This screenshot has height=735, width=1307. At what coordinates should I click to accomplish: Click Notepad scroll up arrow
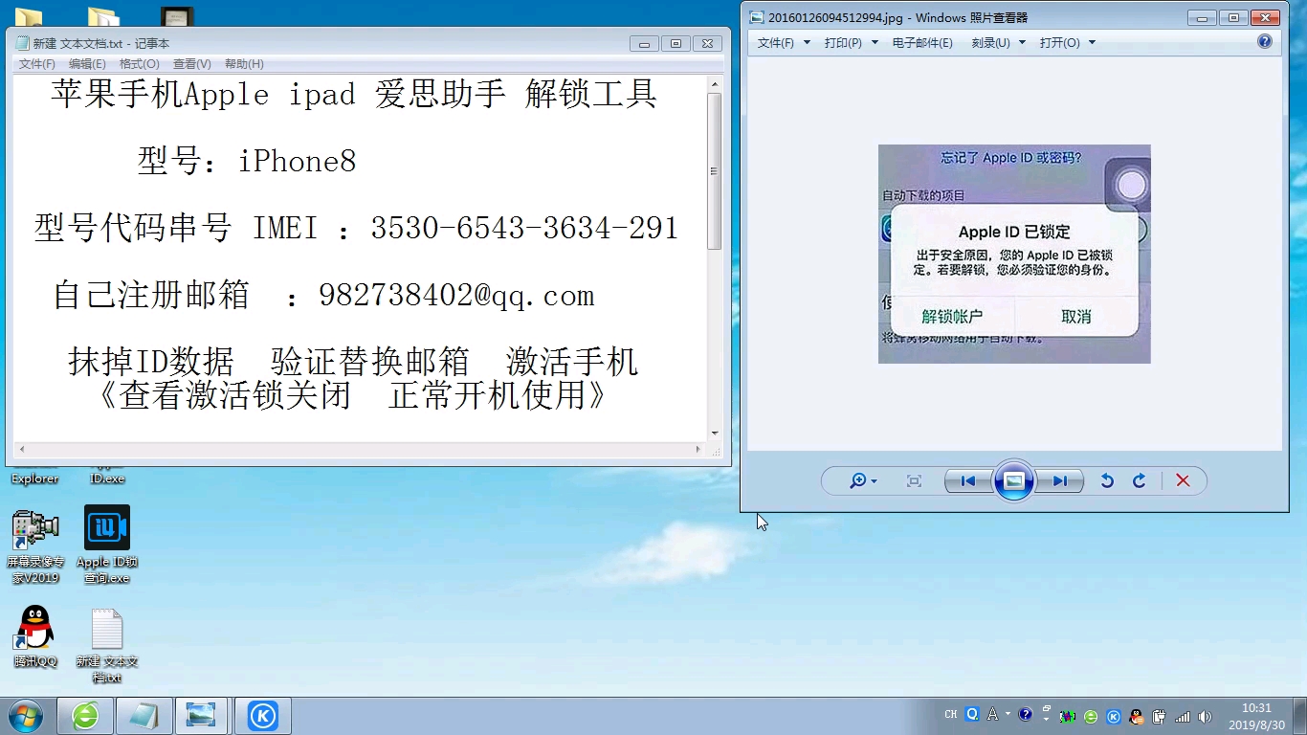coord(714,84)
